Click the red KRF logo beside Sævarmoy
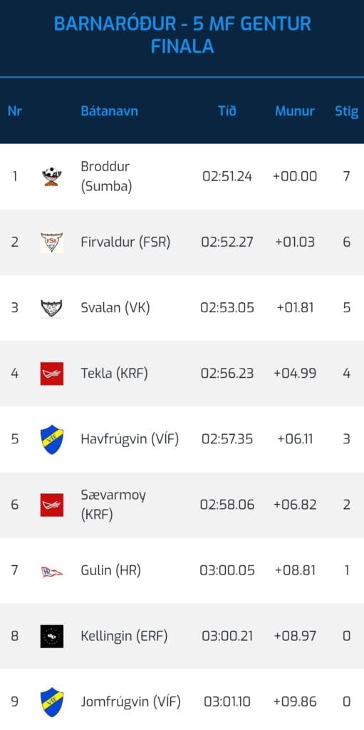 [52, 505]
